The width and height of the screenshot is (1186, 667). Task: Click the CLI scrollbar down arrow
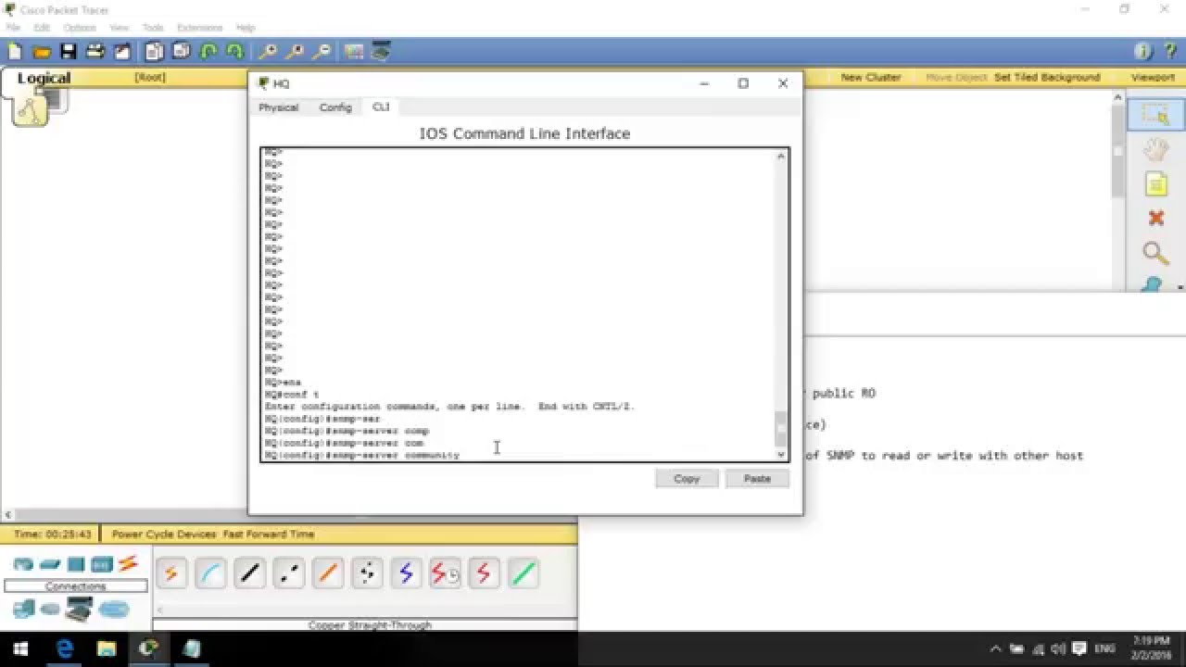coord(780,454)
